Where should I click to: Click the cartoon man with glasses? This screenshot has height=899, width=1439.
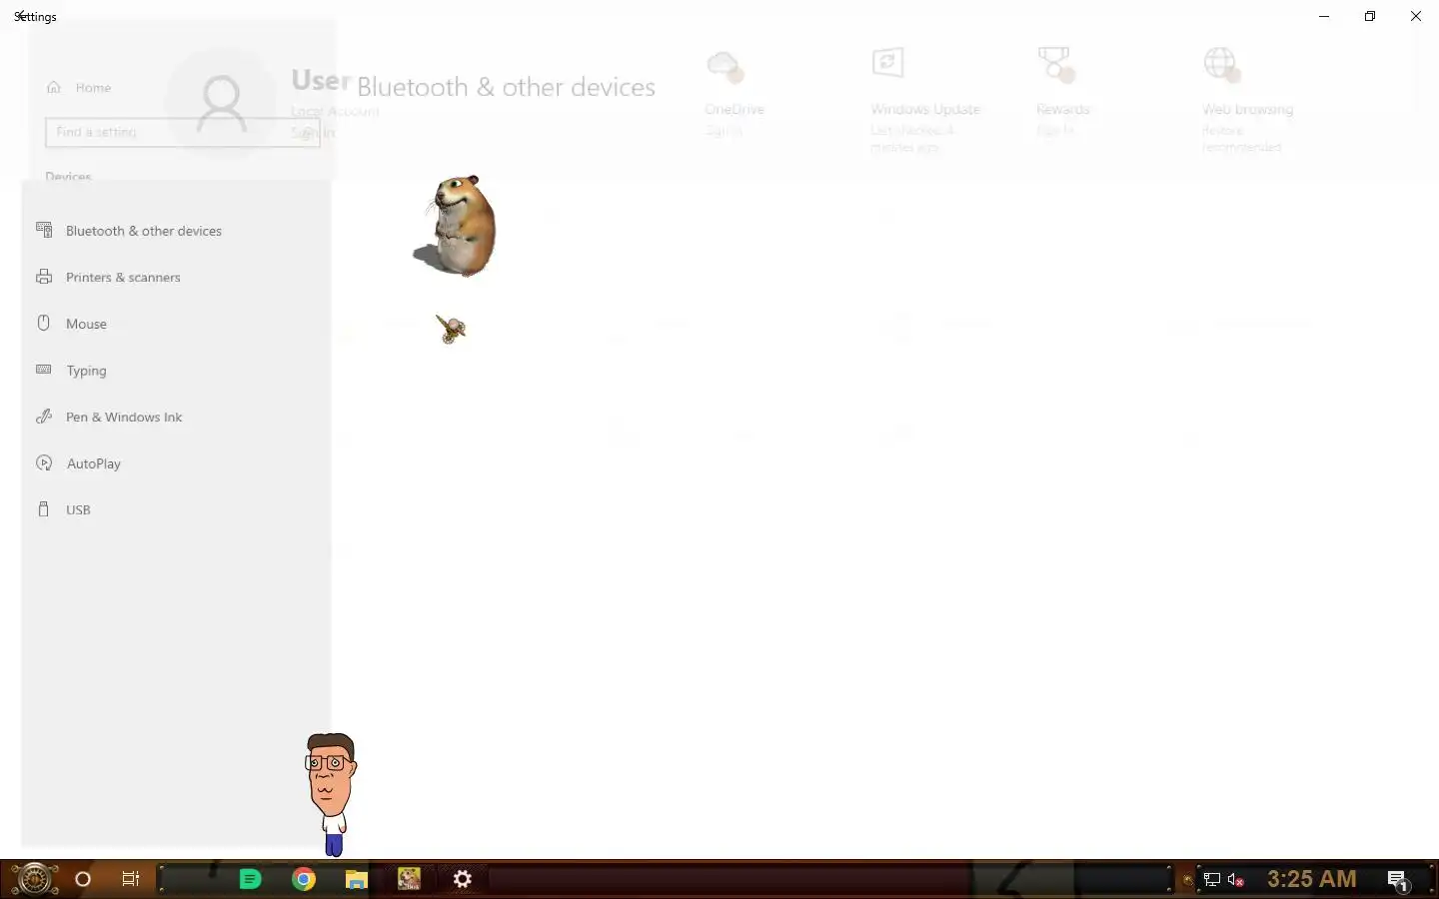331,794
